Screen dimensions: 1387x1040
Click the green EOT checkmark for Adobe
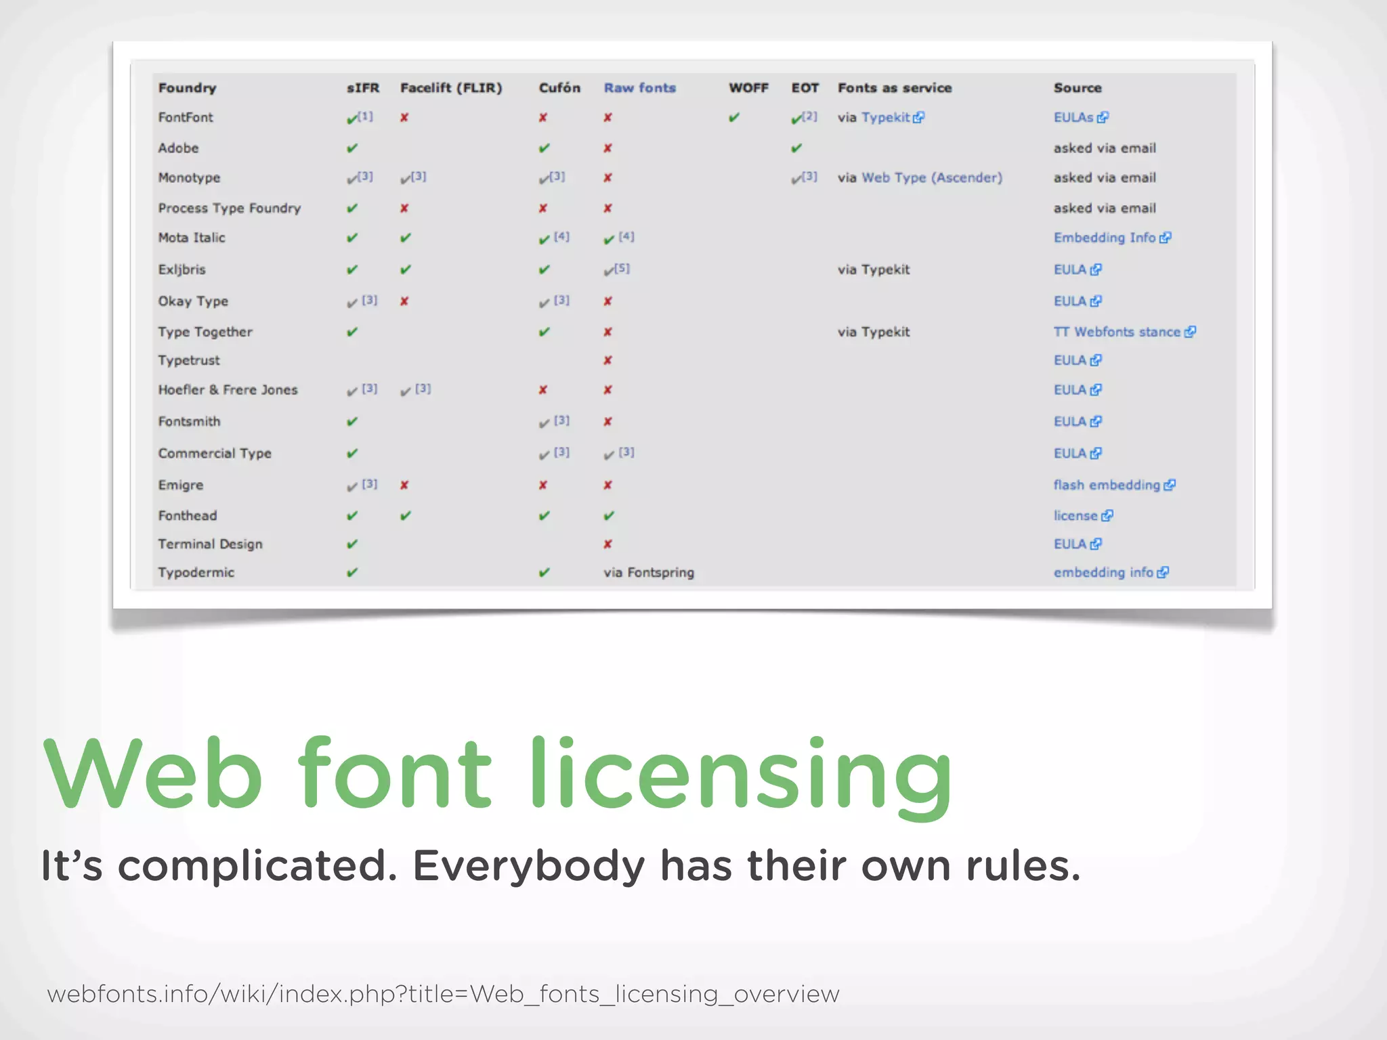796,148
